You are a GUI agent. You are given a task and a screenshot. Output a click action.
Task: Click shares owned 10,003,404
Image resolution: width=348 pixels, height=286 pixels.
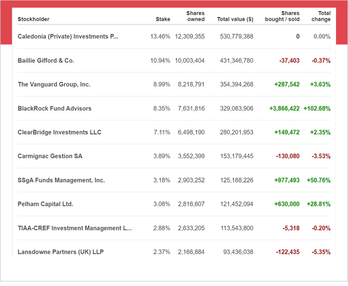(190, 61)
